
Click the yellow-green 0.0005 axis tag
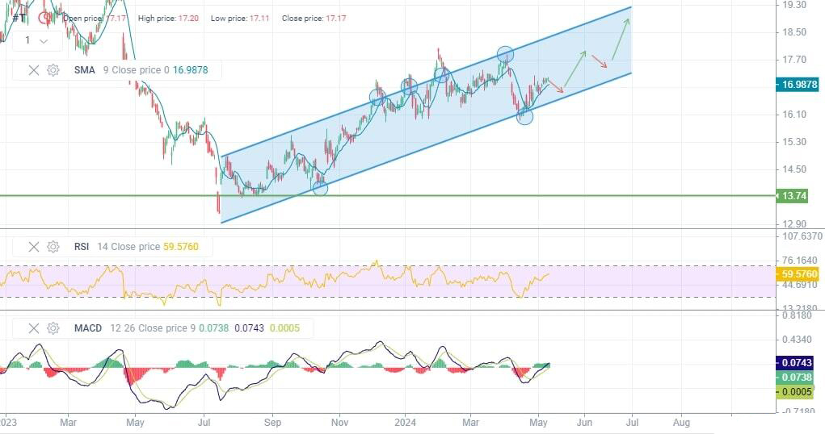795,392
